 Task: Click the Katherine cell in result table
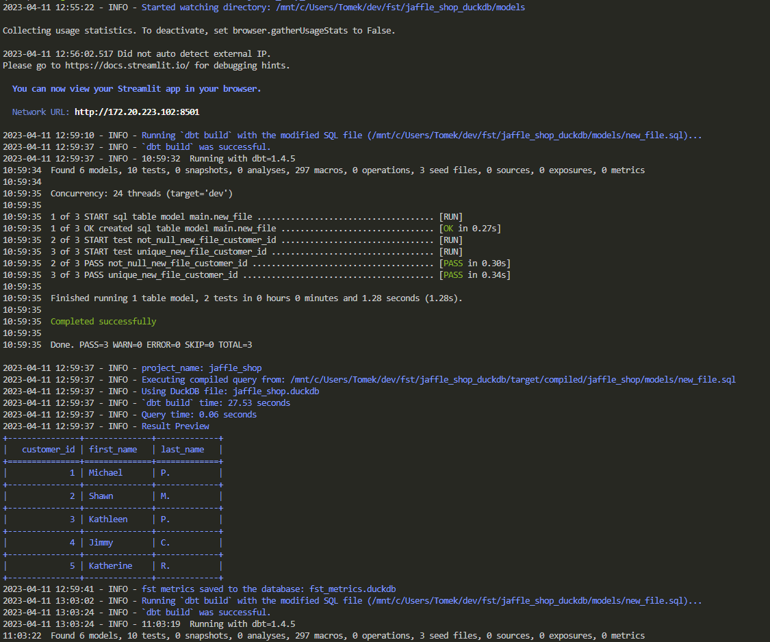tap(110, 566)
